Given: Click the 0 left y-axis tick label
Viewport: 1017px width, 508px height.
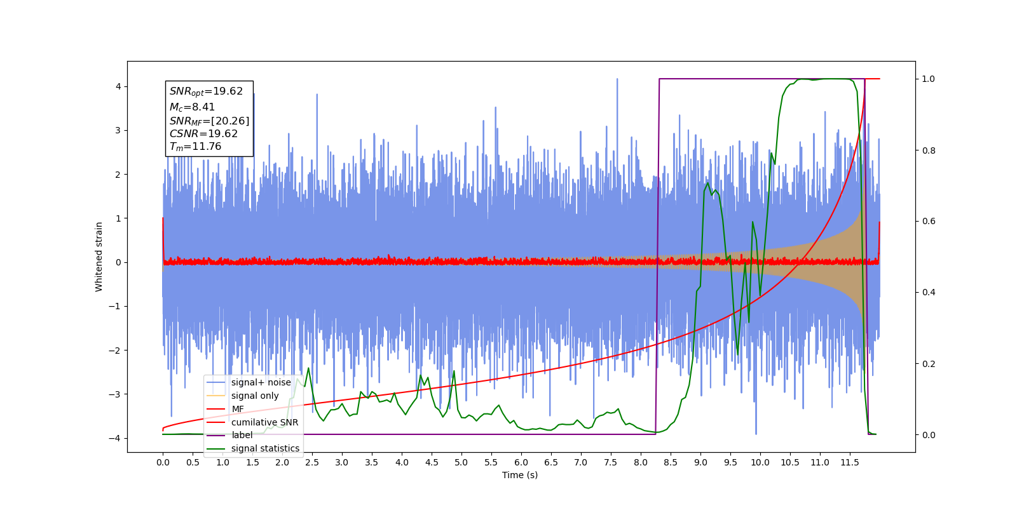Looking at the screenshot, I should 118,262.
